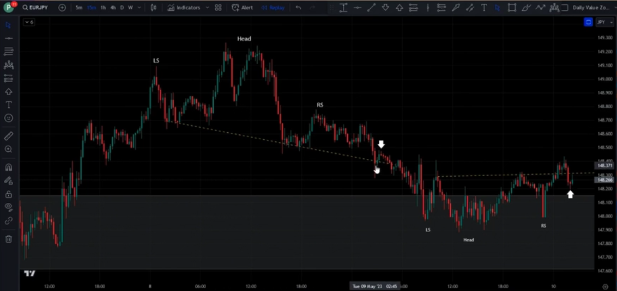Image resolution: width=617 pixels, height=291 pixels.
Task: Open the arrow shapes tools in left sidebar
Action: (x=9, y=91)
